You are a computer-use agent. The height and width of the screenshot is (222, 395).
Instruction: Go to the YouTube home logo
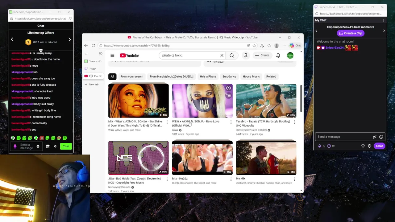(129, 55)
